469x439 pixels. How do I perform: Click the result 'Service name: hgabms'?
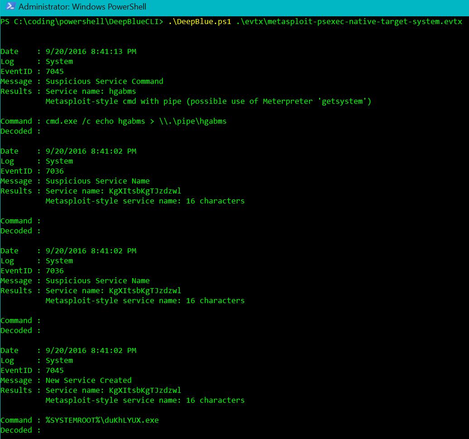pos(91,91)
